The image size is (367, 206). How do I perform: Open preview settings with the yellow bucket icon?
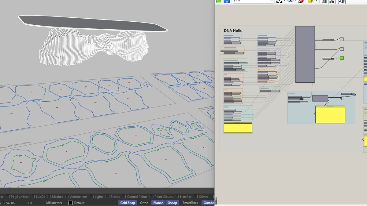310,1
